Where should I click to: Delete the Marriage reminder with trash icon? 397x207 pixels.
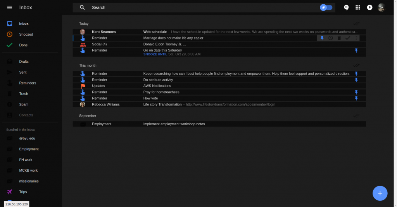[339, 38]
